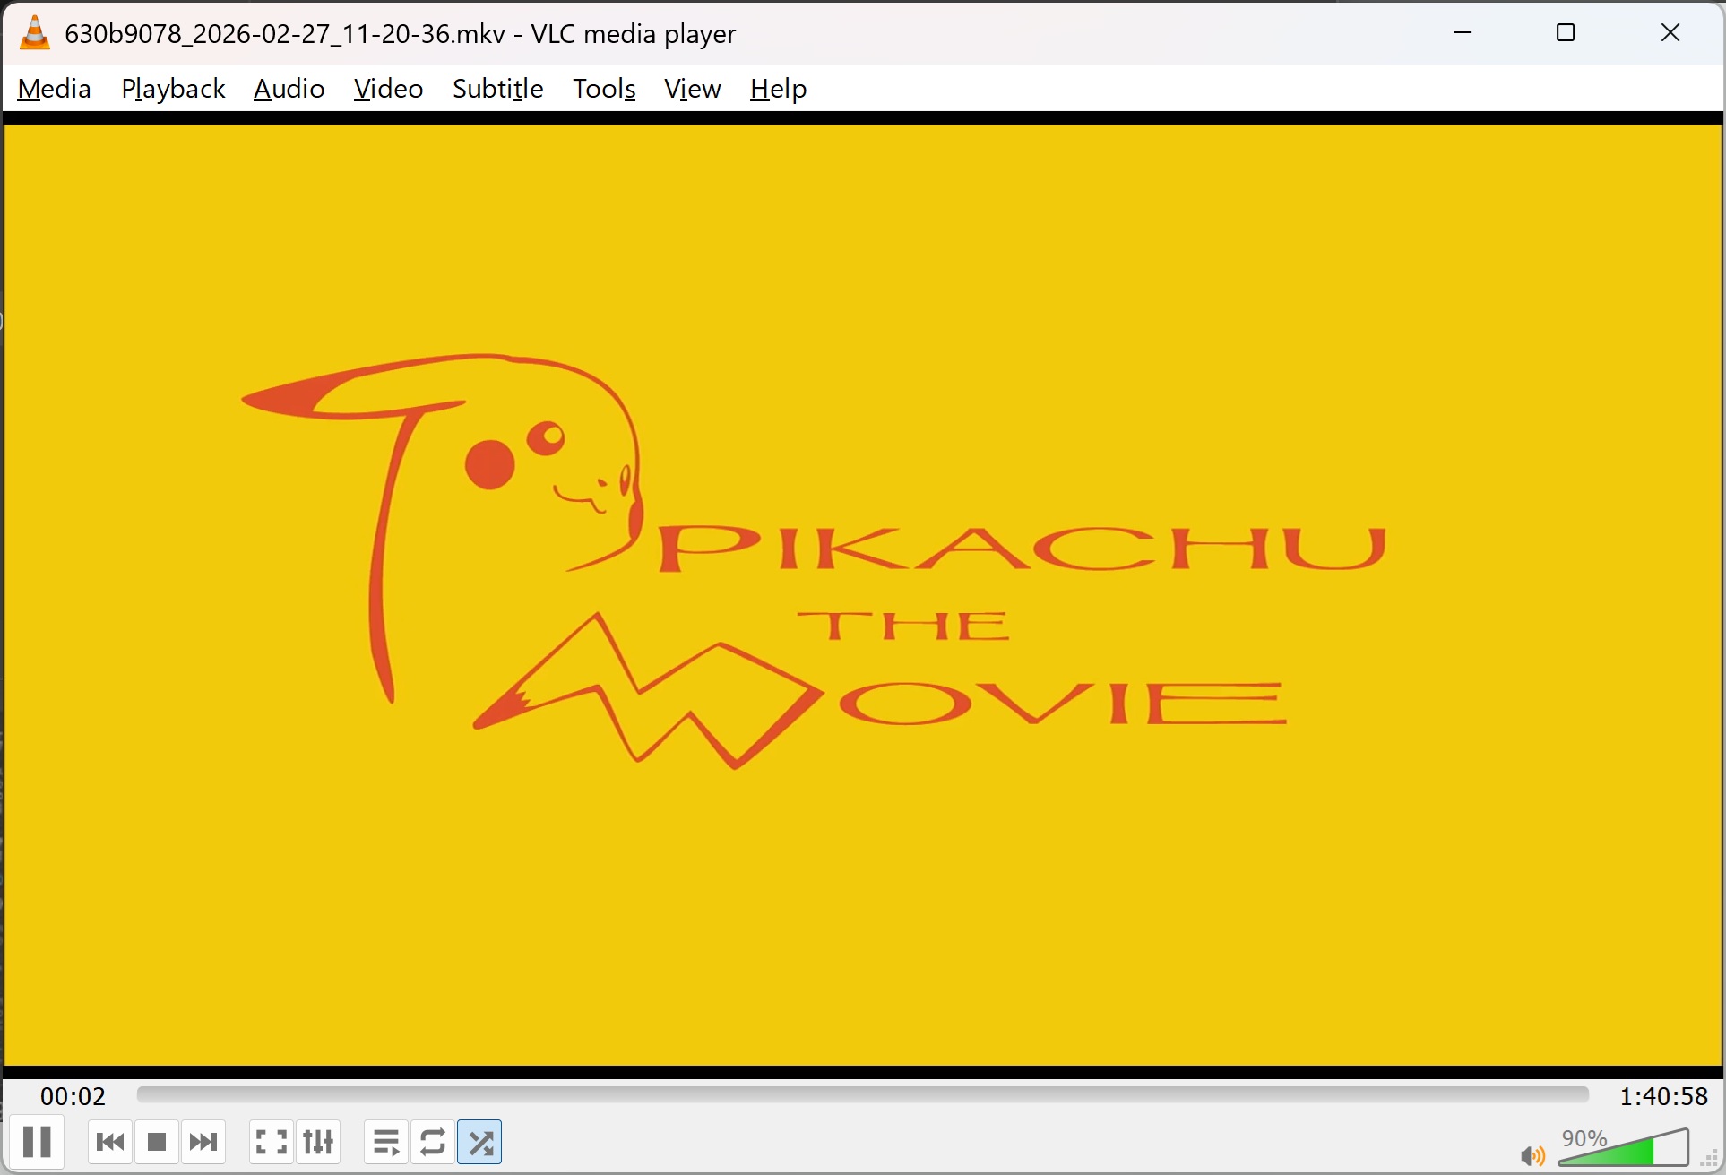
Task: Disable the random shuffle mode
Action: pos(480,1142)
